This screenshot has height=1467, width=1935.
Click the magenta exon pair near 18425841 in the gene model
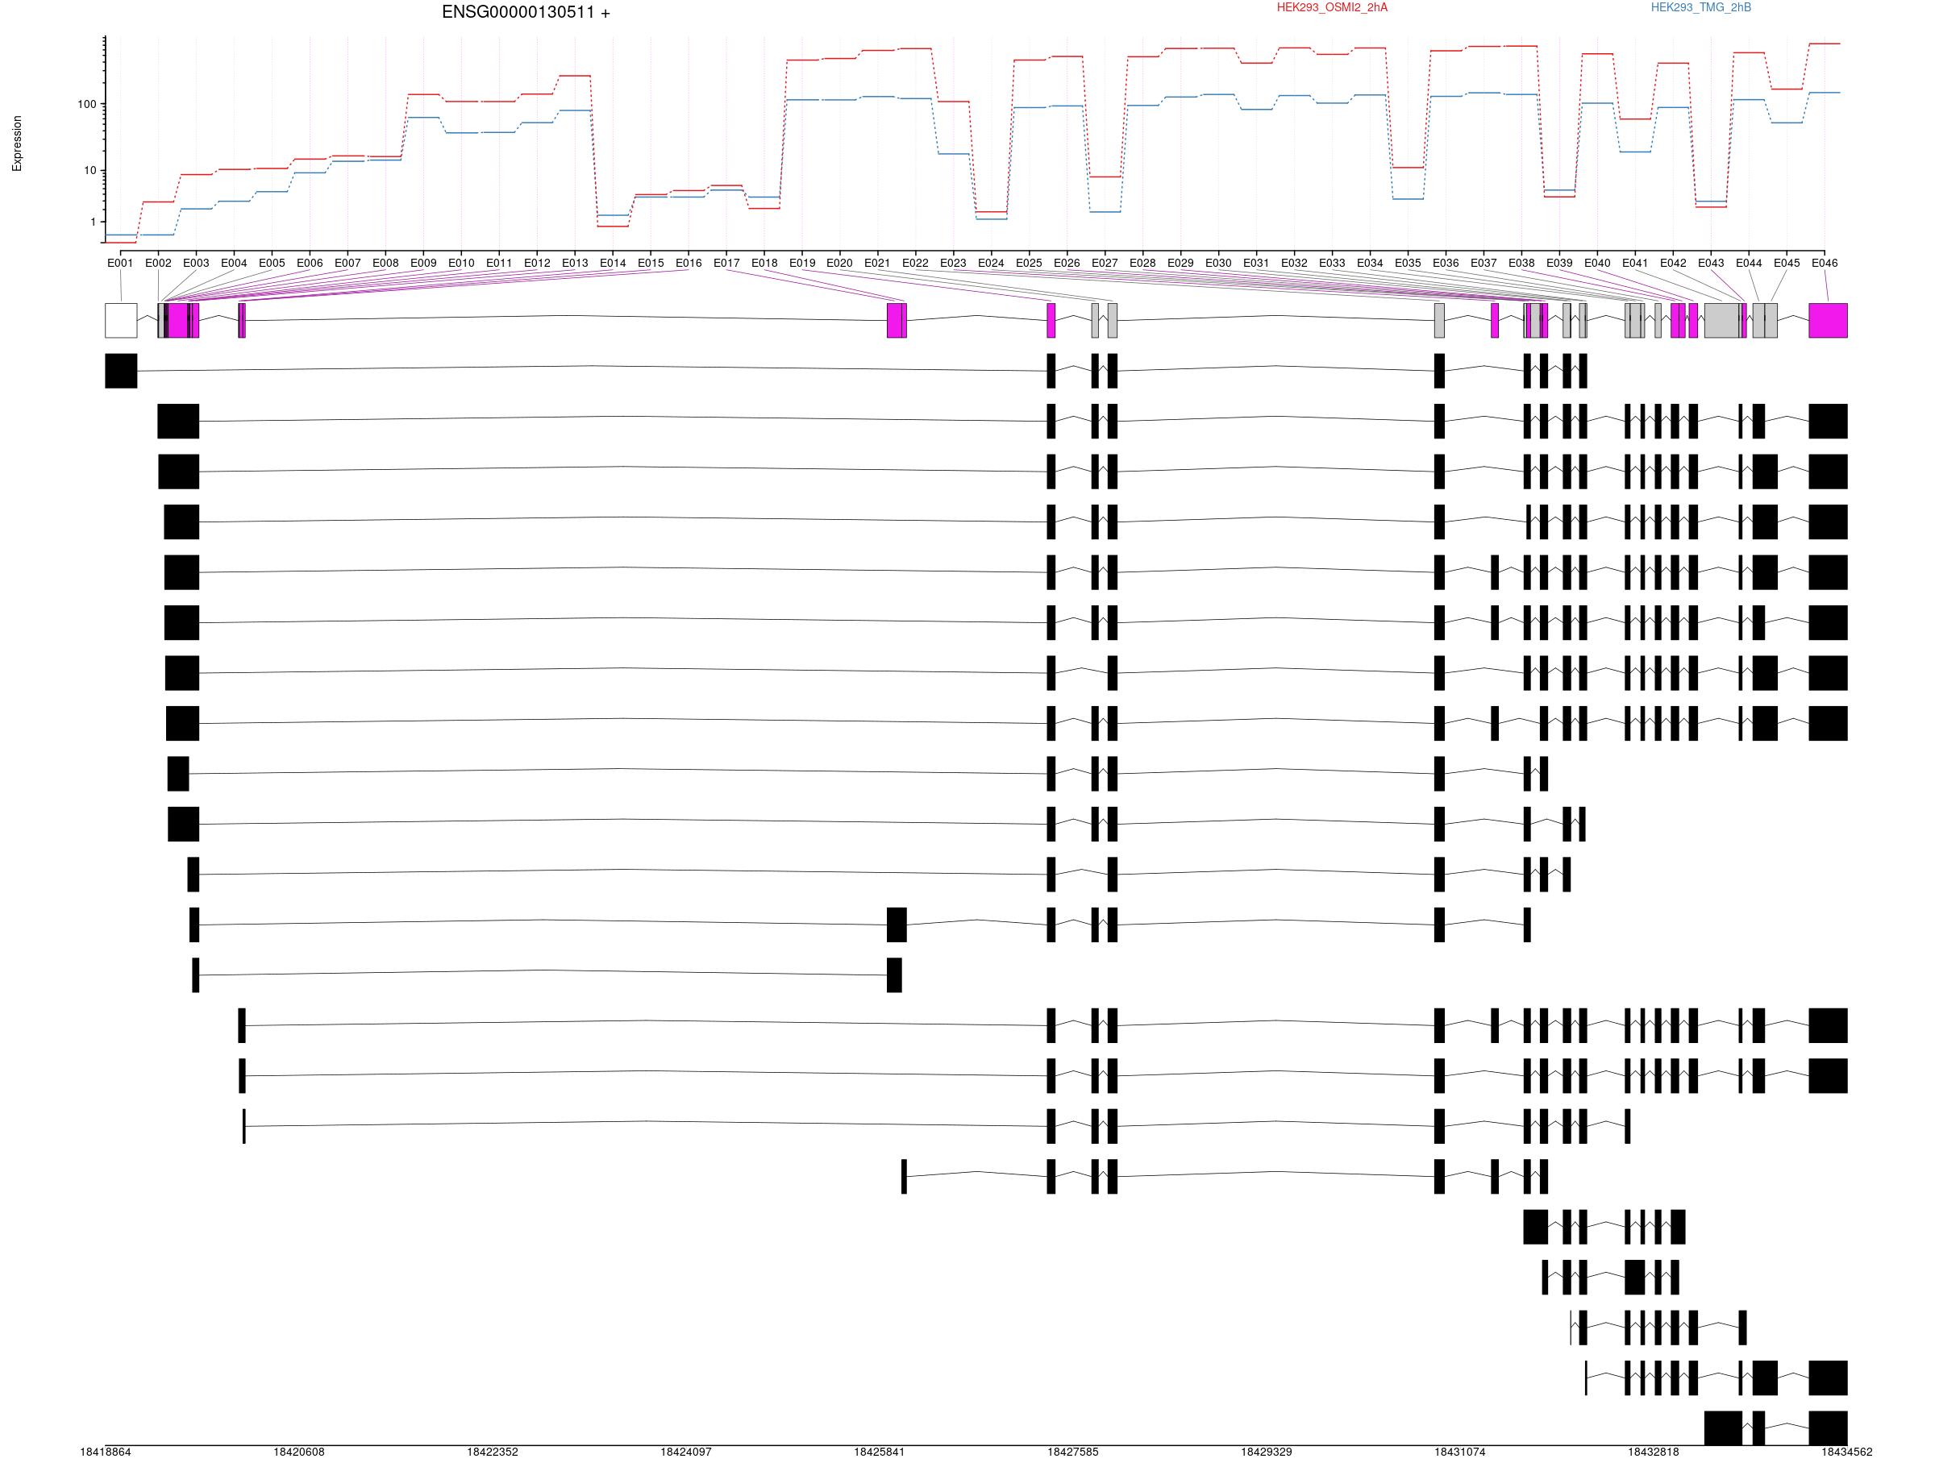897,320
